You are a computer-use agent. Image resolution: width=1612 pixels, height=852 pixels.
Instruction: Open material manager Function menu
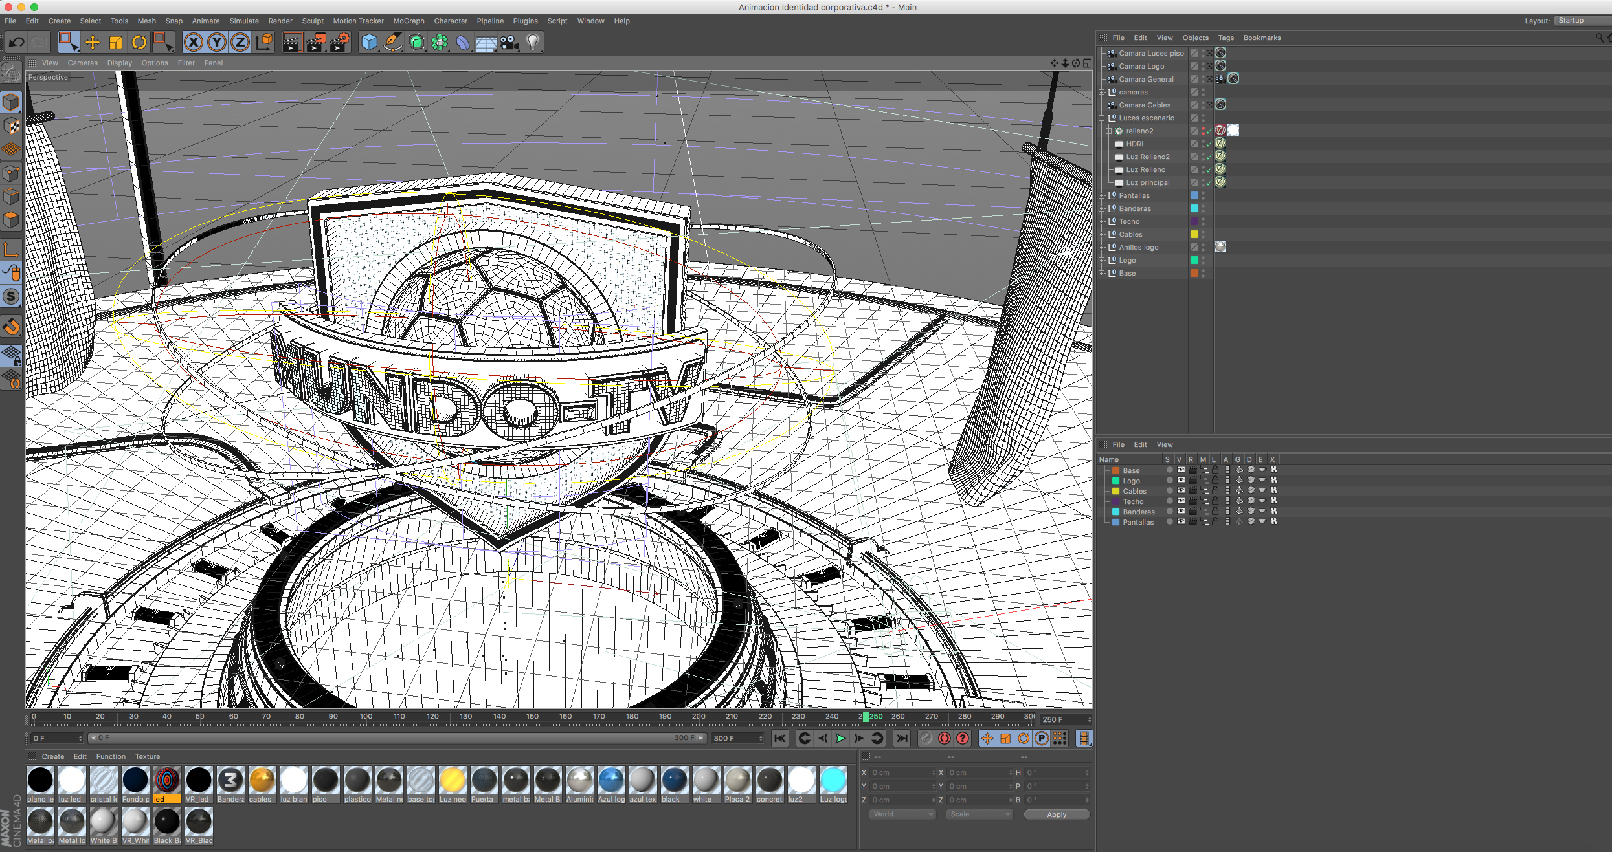tap(111, 756)
